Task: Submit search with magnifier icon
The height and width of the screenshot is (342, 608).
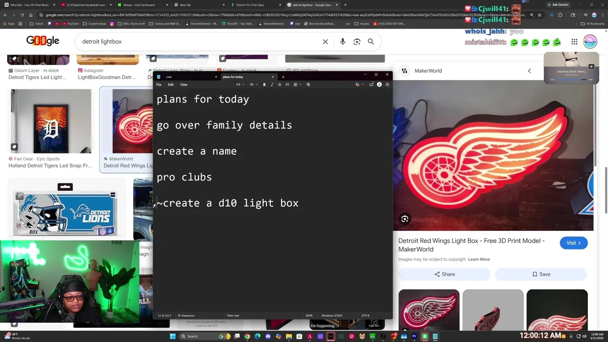Action: pyautogui.click(x=371, y=42)
